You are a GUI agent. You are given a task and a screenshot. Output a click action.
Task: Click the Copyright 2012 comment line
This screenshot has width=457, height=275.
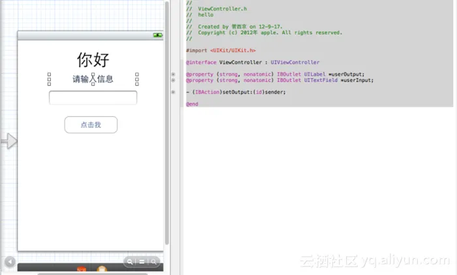264,33
